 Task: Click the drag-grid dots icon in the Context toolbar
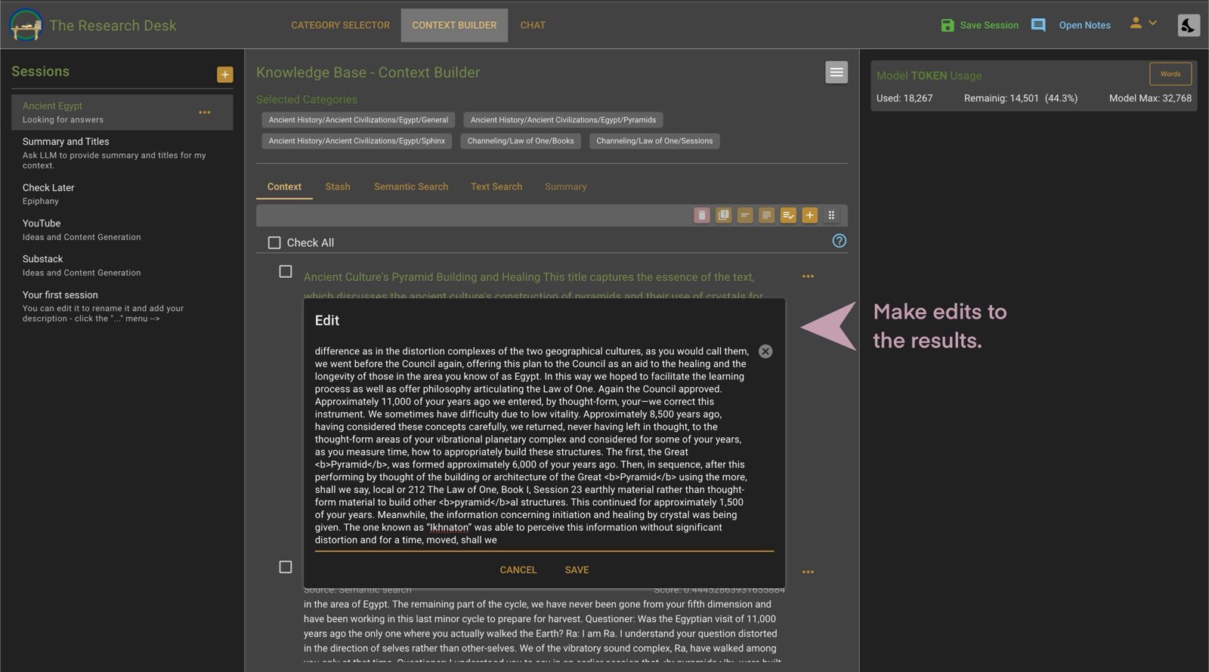pos(831,215)
